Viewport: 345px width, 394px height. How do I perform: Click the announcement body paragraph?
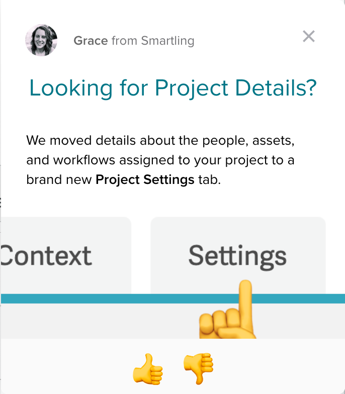(x=160, y=160)
